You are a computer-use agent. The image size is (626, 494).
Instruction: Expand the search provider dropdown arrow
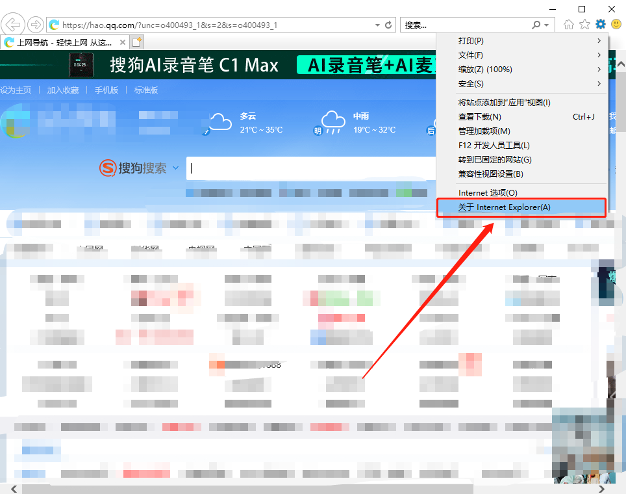pyautogui.click(x=547, y=25)
